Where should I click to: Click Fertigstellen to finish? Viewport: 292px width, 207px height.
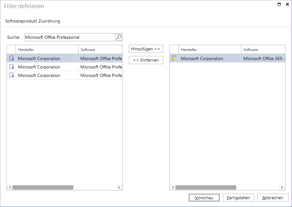[238, 198]
